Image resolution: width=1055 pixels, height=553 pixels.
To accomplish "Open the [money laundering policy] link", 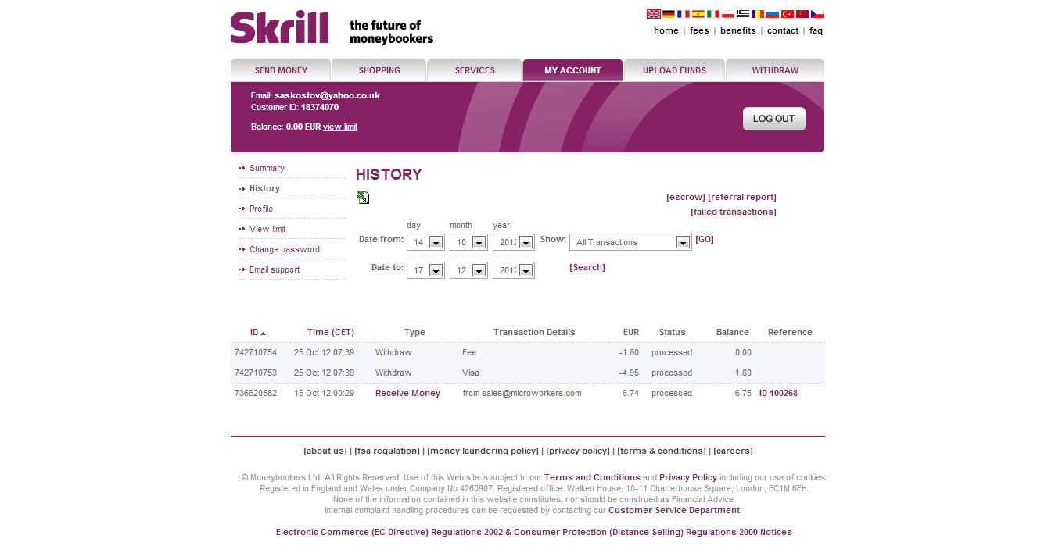I will 483,451.
